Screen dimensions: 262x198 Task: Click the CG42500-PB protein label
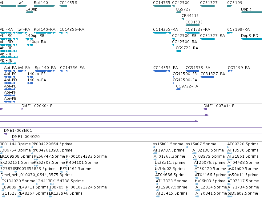point(185,74)
